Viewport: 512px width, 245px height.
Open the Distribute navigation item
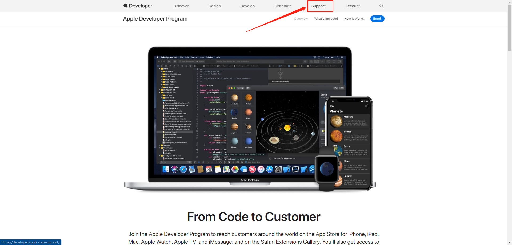point(283,6)
